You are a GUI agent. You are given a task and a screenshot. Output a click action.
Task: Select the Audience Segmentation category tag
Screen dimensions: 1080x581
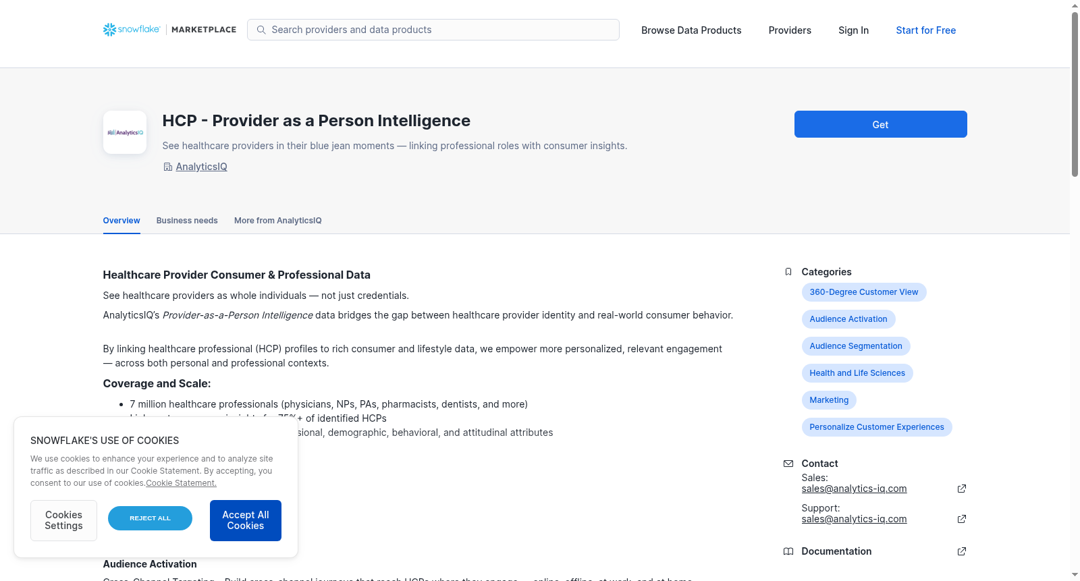(856, 346)
